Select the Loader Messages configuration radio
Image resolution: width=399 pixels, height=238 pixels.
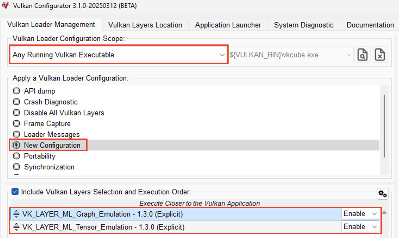[17, 134]
